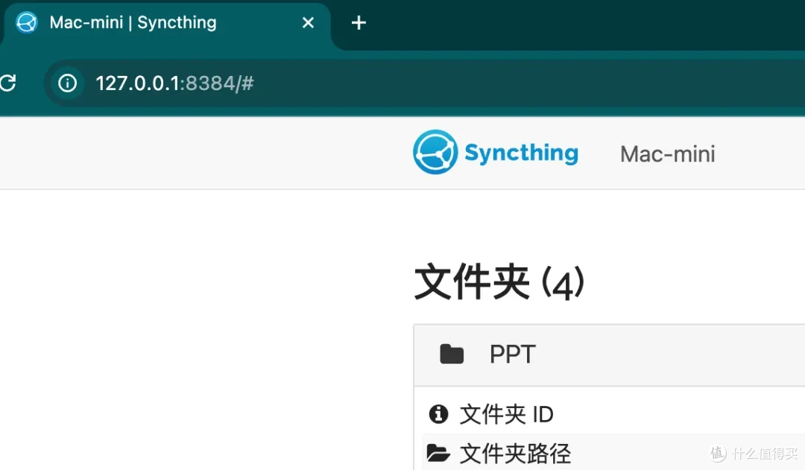Click the 文件夹 ID info icon
This screenshot has width=805, height=470.
438,413
